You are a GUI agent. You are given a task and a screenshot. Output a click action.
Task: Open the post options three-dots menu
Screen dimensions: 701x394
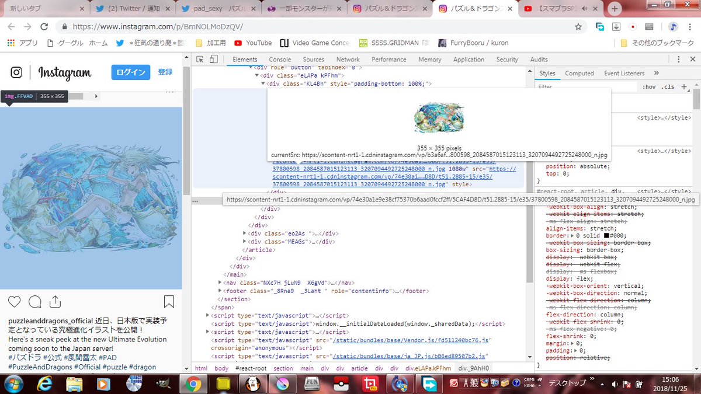click(169, 92)
